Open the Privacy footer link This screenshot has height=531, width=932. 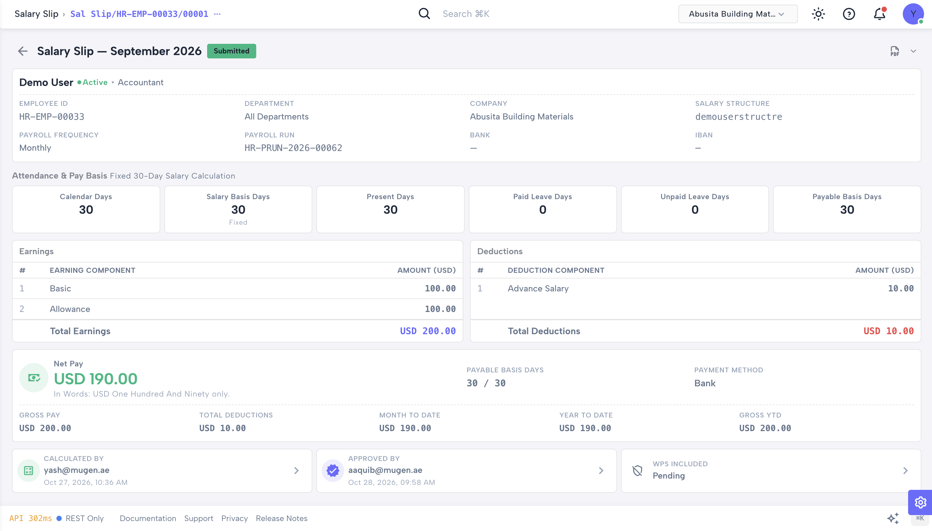234,518
